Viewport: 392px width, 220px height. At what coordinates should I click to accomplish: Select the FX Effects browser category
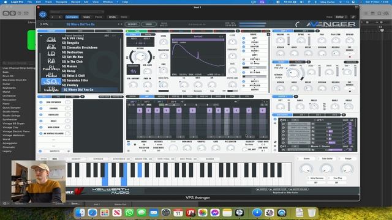51,46
